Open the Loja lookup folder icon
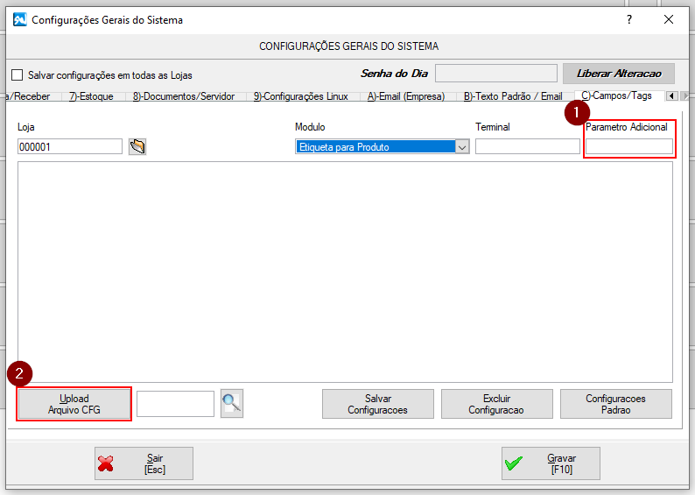Image resolution: width=695 pixels, height=495 pixels. 137,146
